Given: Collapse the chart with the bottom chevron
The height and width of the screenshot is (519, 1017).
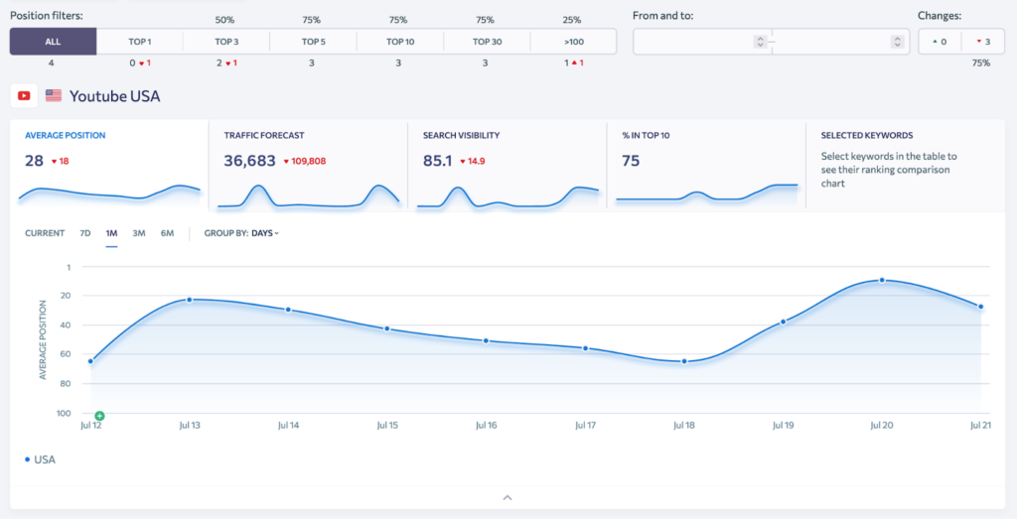Looking at the screenshot, I should click(508, 497).
